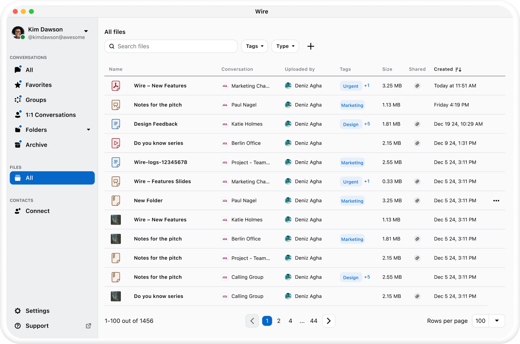Click the Shared column header
The height and width of the screenshot is (344, 520).
click(x=417, y=69)
